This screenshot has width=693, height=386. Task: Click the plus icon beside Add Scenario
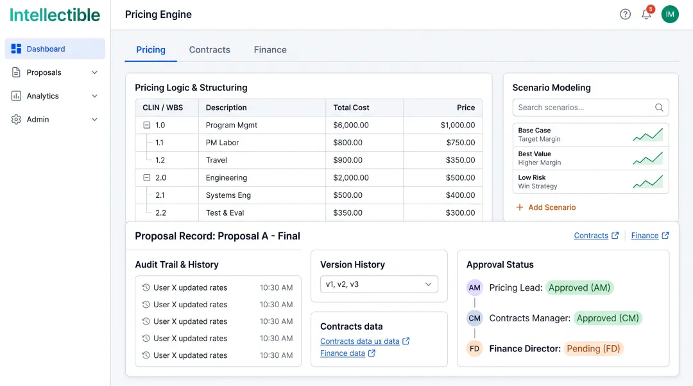520,207
